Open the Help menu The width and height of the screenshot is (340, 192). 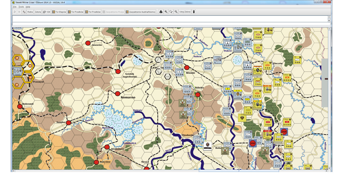point(28,7)
